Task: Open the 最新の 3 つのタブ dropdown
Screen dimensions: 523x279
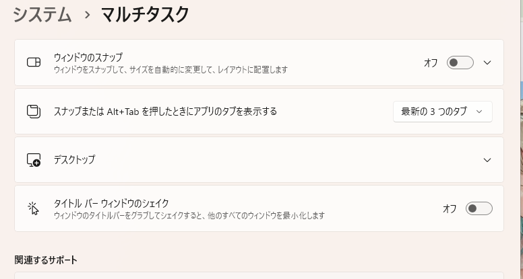Action: 442,112
